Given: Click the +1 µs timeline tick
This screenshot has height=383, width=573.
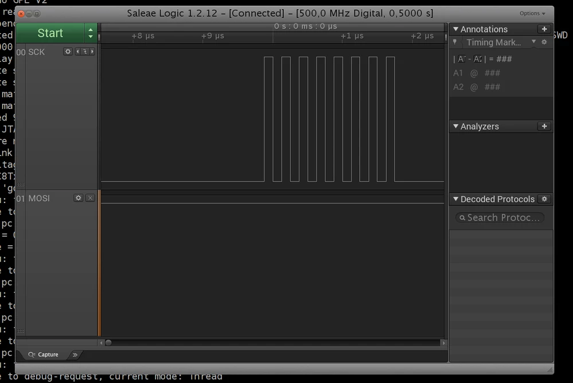Looking at the screenshot, I should point(352,36).
